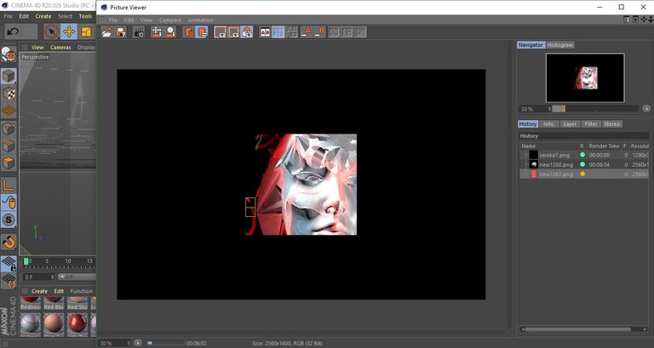
Task: Click the horizontal scrollbar of History panel
Action: (x=577, y=329)
